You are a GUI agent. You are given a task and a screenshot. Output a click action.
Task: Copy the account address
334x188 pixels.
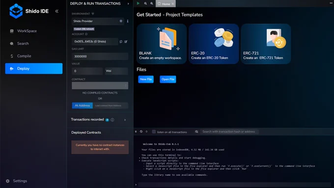[x=121, y=42]
